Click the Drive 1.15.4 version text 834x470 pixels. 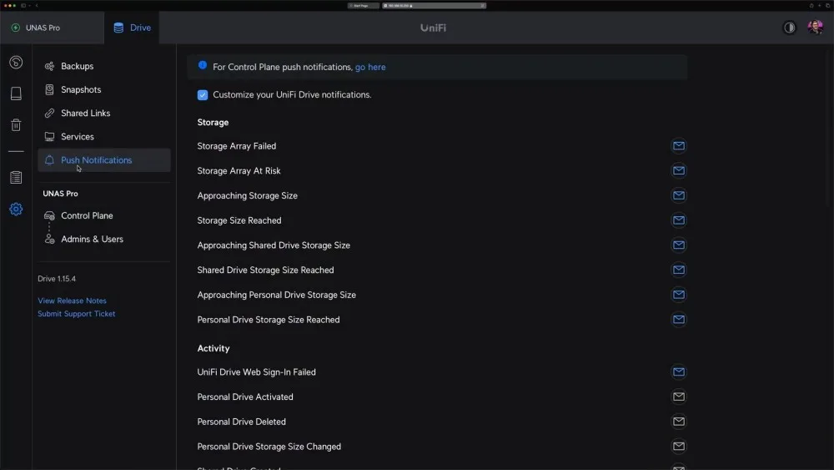coord(57,278)
